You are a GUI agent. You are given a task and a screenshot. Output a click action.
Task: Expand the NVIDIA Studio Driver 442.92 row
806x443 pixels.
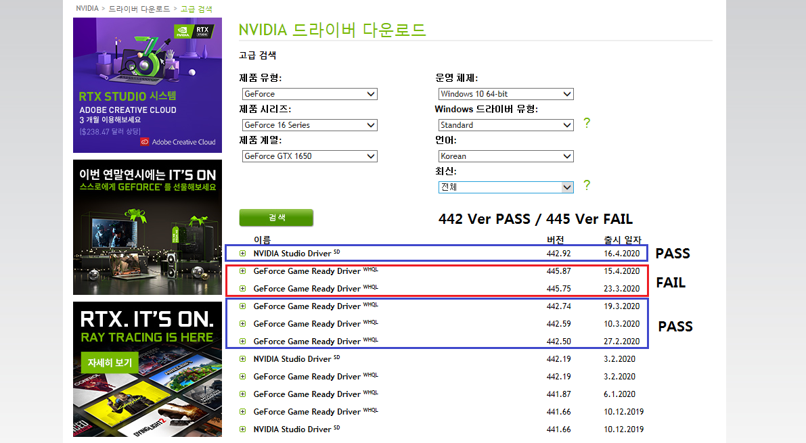point(243,254)
